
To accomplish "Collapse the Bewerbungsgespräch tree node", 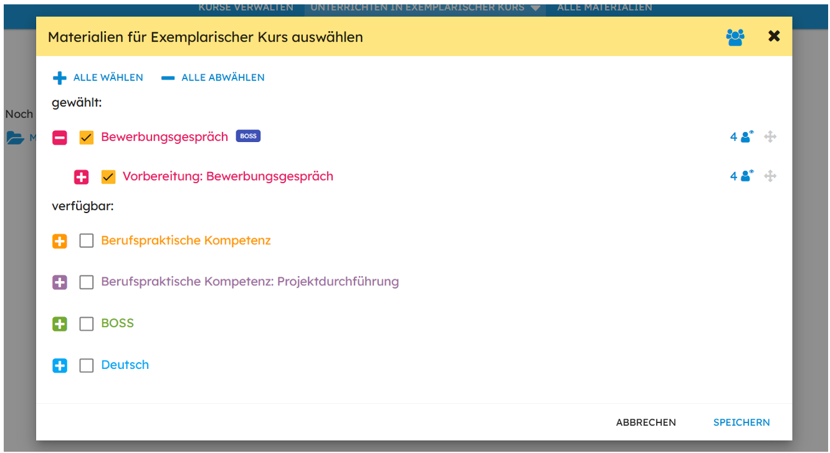I will pos(60,138).
